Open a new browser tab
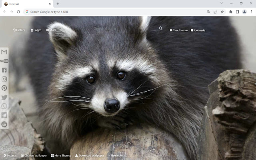The width and height of the screenshot is (256, 160). click(58, 4)
